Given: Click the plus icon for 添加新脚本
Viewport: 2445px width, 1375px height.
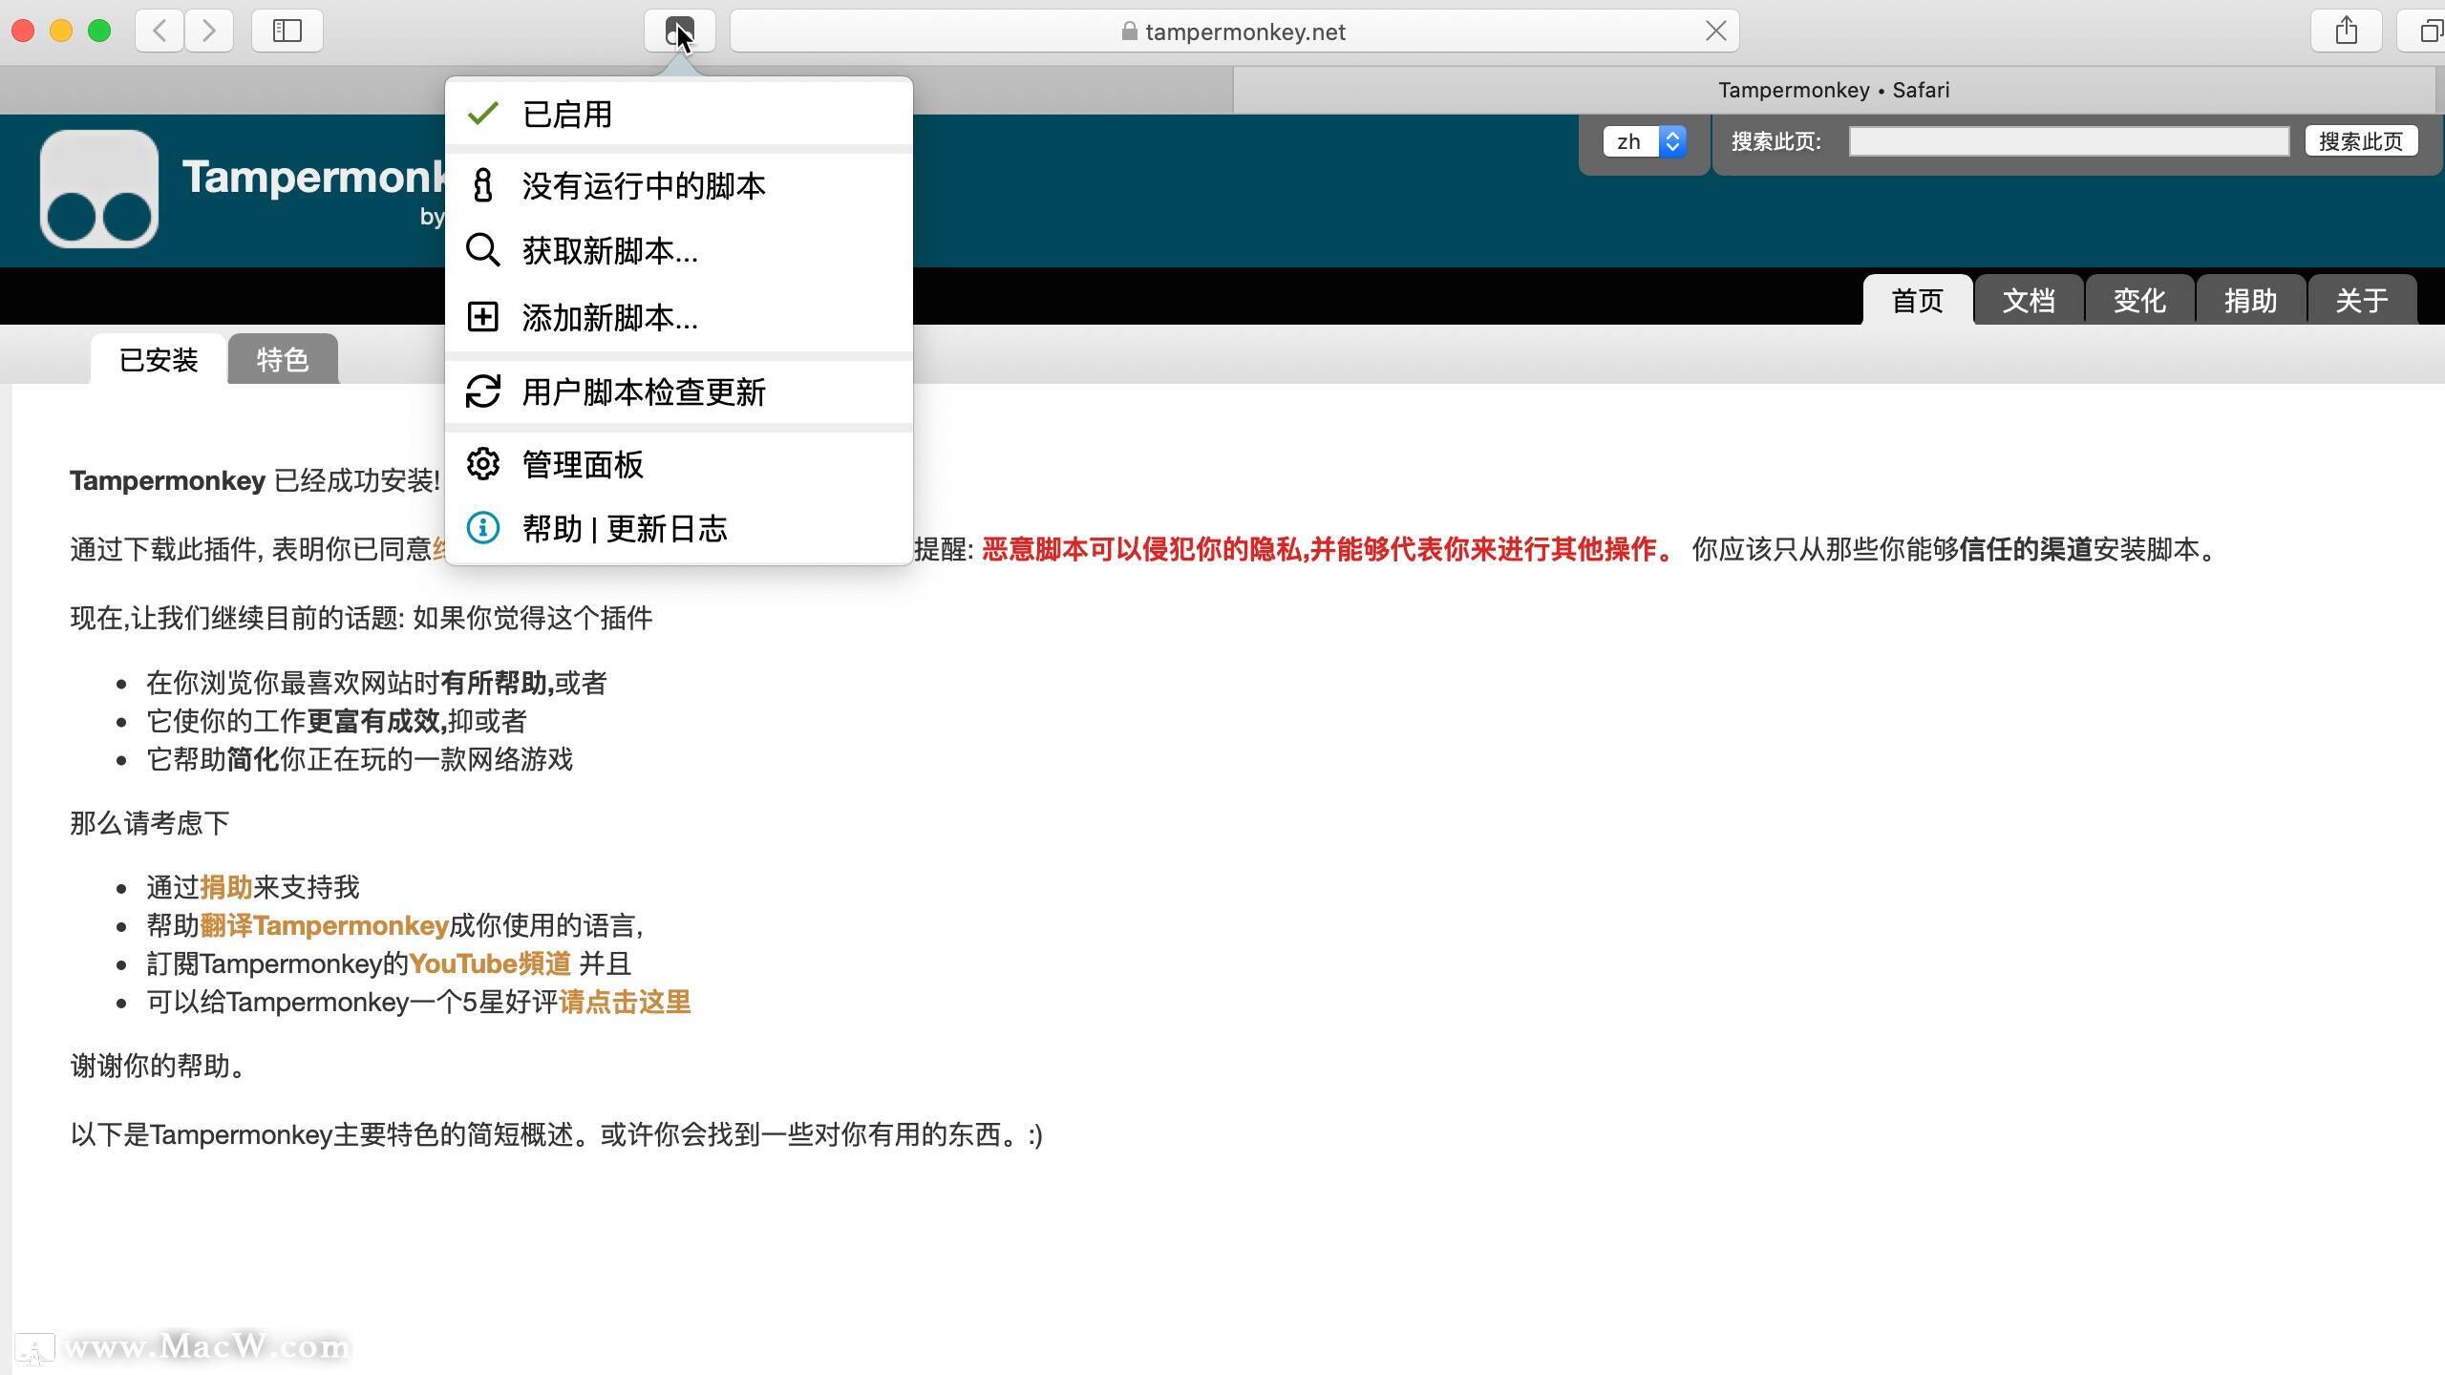Looking at the screenshot, I should pyautogui.click(x=483, y=317).
